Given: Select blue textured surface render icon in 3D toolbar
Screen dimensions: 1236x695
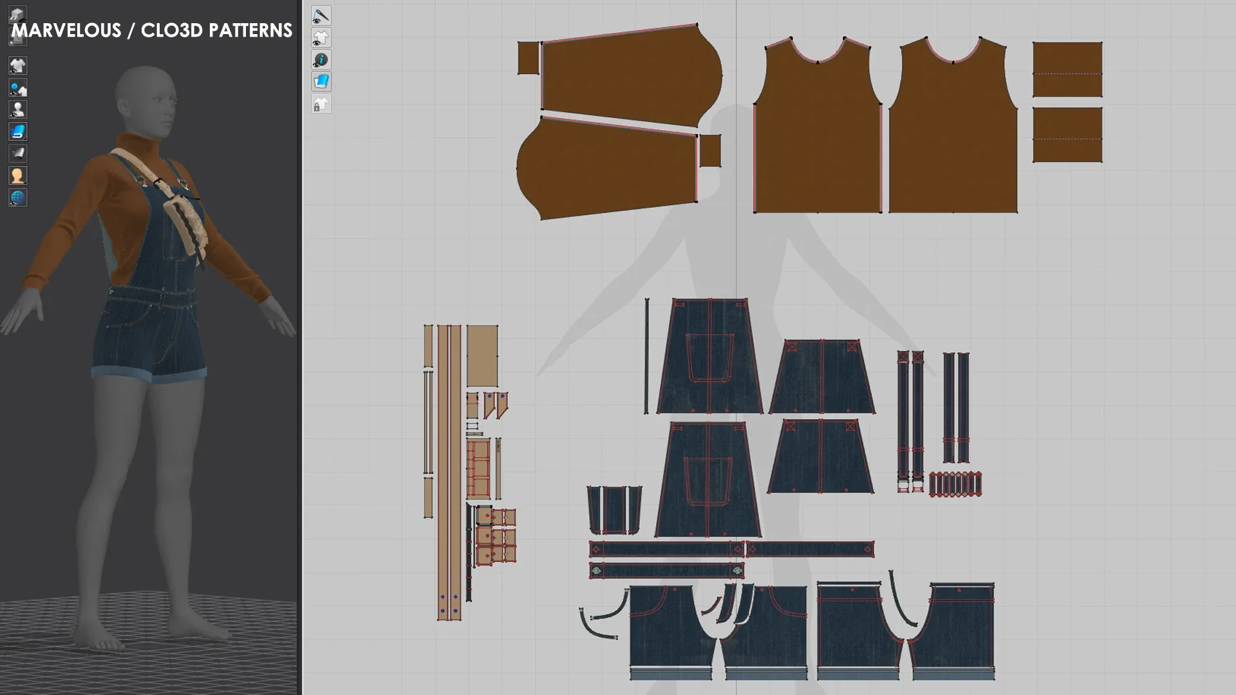Looking at the screenshot, I should 17,131.
